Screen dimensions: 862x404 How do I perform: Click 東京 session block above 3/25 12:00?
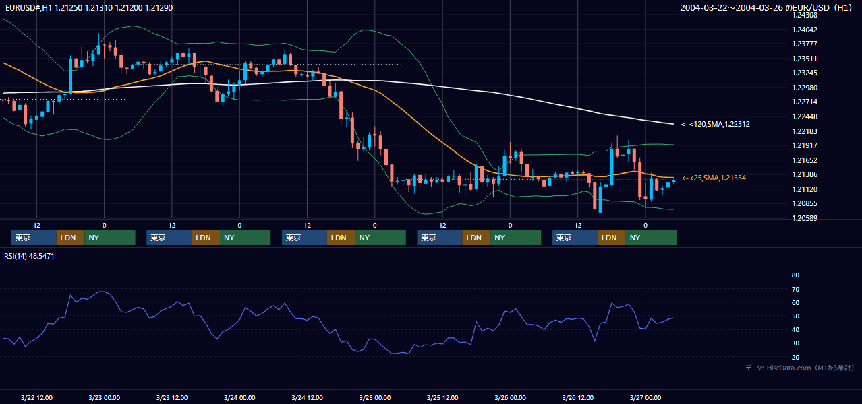440,238
